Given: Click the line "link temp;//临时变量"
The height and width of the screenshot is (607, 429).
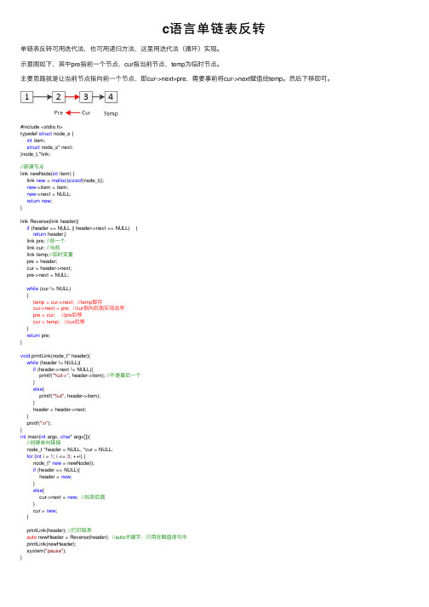Looking at the screenshot, I should [x=49, y=255].
